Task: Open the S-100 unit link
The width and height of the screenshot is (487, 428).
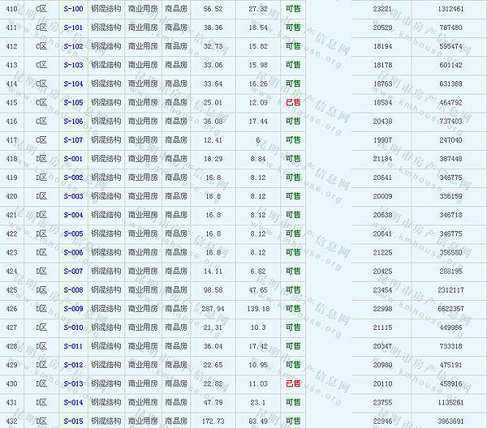Action: click(73, 9)
